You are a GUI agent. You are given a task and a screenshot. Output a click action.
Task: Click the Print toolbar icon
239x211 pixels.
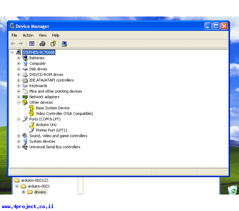click(42, 44)
